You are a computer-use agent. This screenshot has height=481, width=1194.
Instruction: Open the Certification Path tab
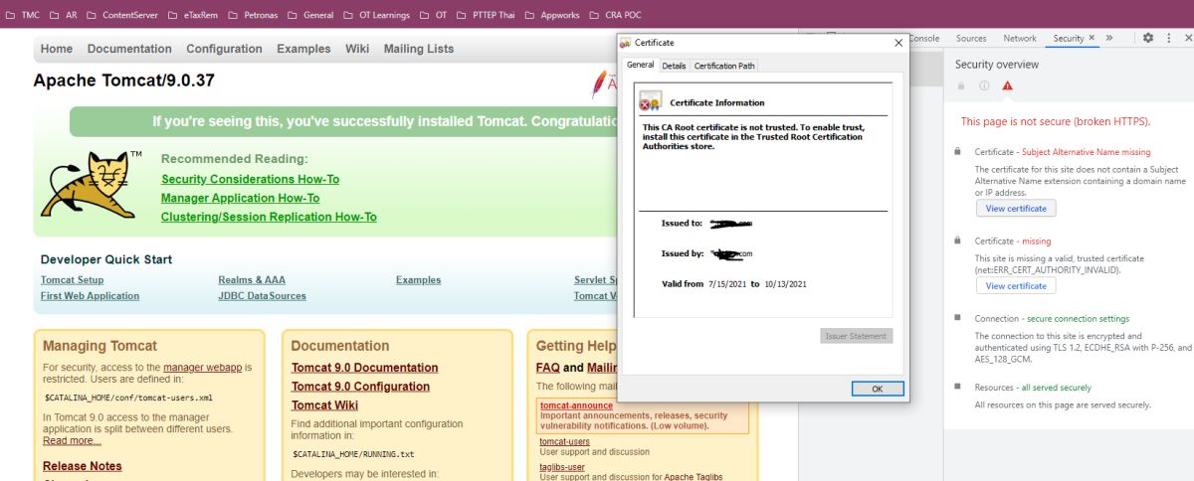tap(724, 66)
